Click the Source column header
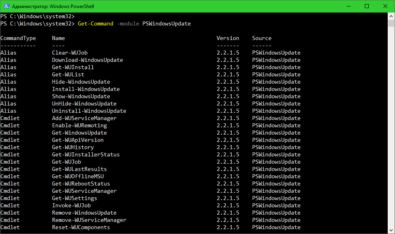Image resolution: width=395 pixels, height=234 pixels. pos(261,38)
